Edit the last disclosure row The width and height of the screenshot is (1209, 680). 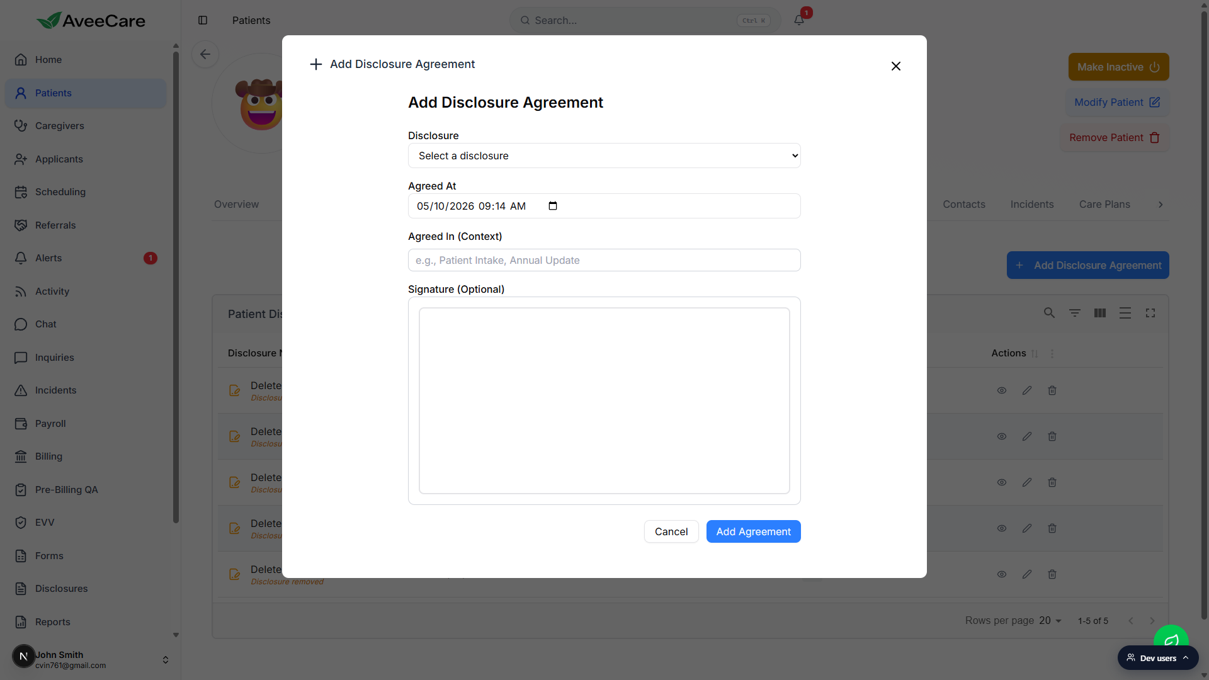(1026, 574)
